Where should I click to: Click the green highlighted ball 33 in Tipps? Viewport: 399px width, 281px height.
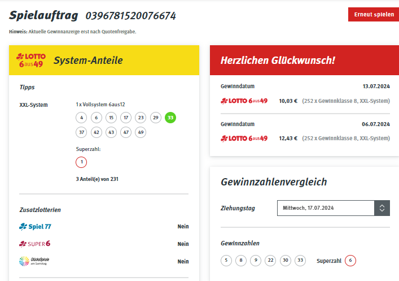[x=170, y=118]
